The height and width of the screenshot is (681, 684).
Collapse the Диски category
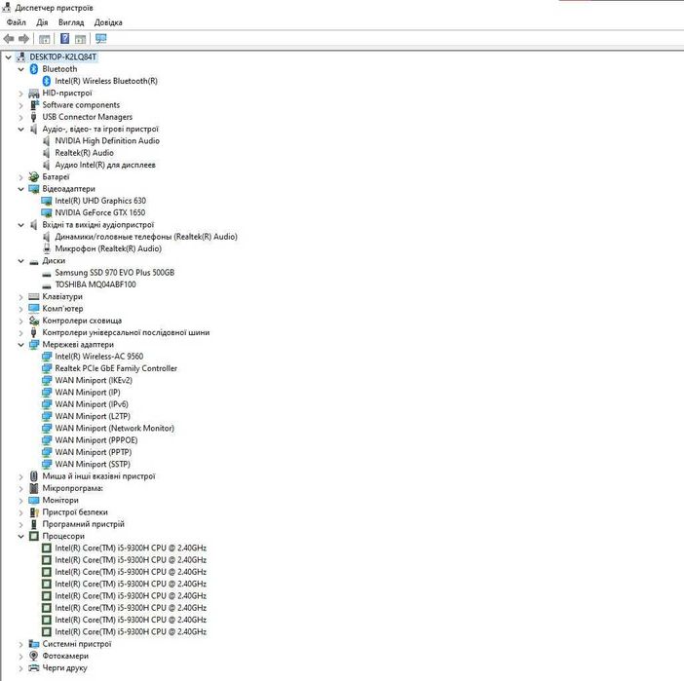(20, 261)
